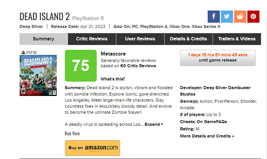The width and height of the screenshot is (267, 159).
Task: Open the Deep Silver publisher link
Action: (31, 26)
